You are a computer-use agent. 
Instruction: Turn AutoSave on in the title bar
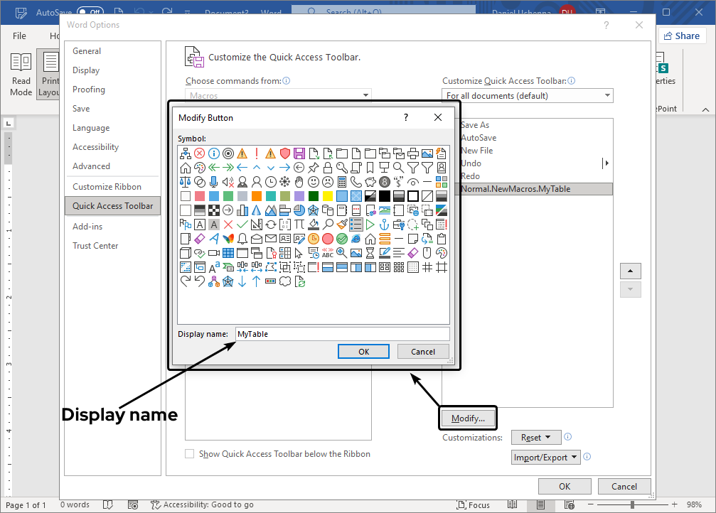[x=90, y=12]
